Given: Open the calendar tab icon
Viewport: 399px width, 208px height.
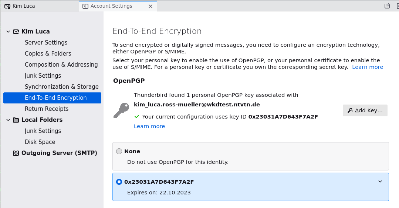Looking at the screenshot, I should [387, 6].
